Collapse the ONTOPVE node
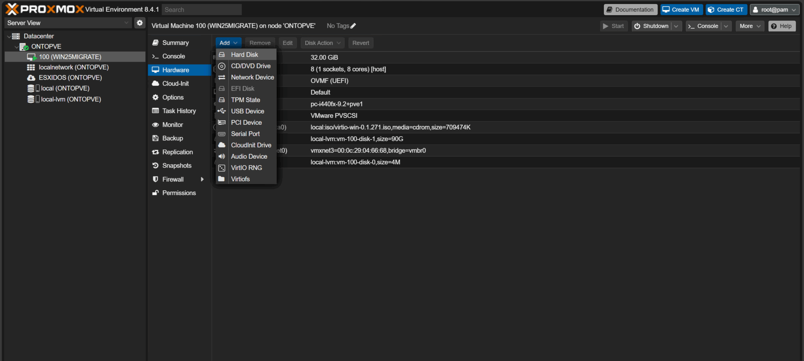 (x=16, y=46)
